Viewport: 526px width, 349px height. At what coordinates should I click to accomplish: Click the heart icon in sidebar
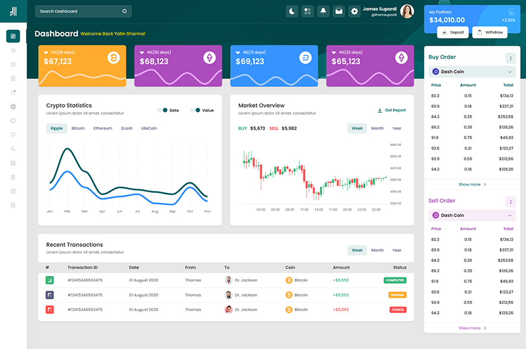click(x=13, y=135)
